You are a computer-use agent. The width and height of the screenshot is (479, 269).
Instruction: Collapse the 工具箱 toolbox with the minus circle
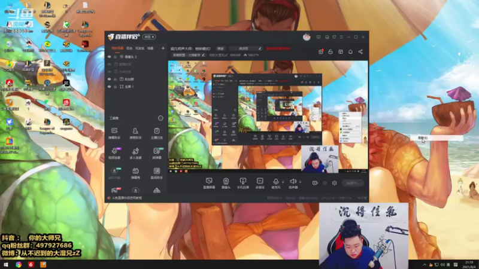(x=160, y=118)
